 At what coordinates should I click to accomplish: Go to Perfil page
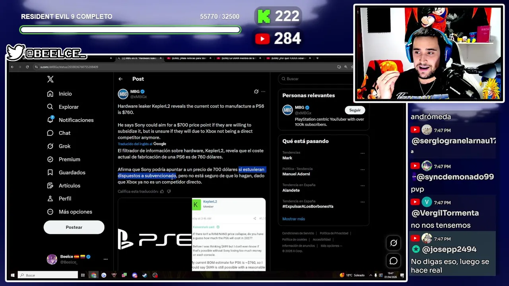click(x=59, y=199)
